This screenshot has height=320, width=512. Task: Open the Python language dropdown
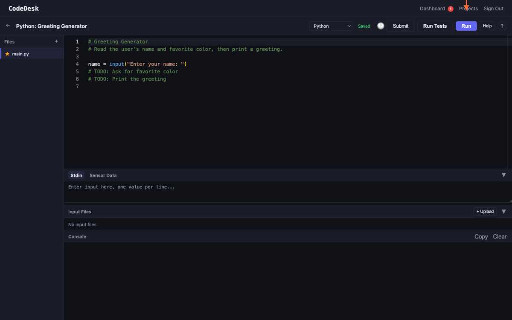[331, 26]
